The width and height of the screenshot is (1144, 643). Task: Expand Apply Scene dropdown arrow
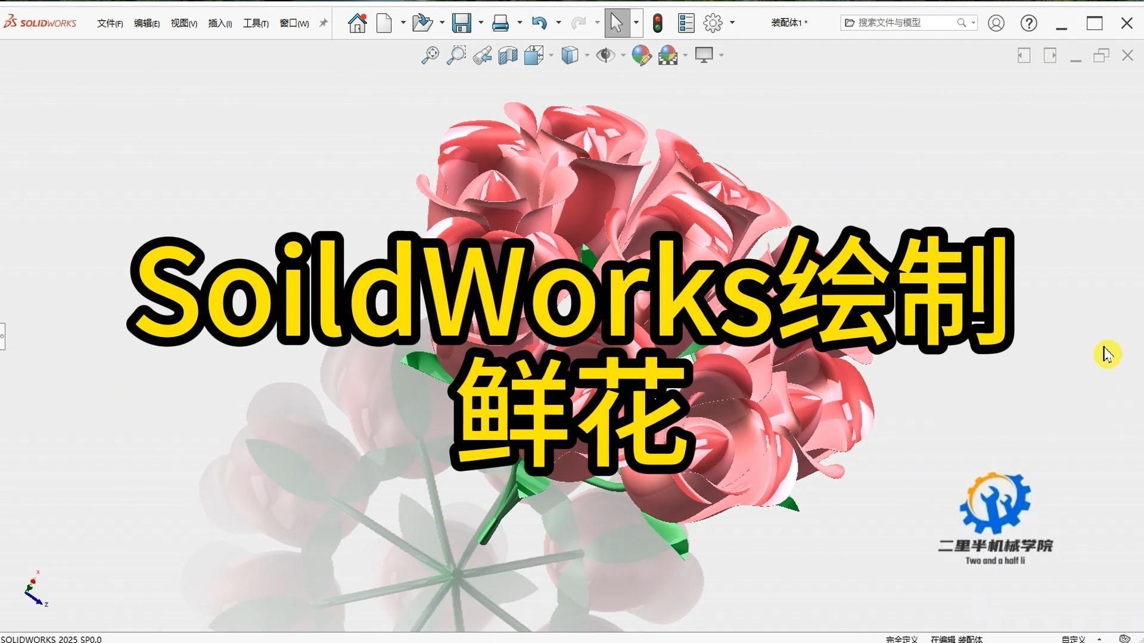(685, 55)
